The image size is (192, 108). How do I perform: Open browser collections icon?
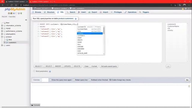click(180, 5)
